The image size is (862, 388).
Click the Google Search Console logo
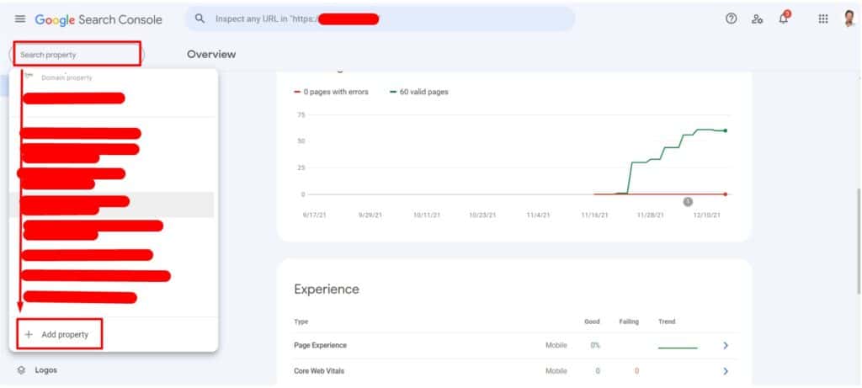coord(98,20)
